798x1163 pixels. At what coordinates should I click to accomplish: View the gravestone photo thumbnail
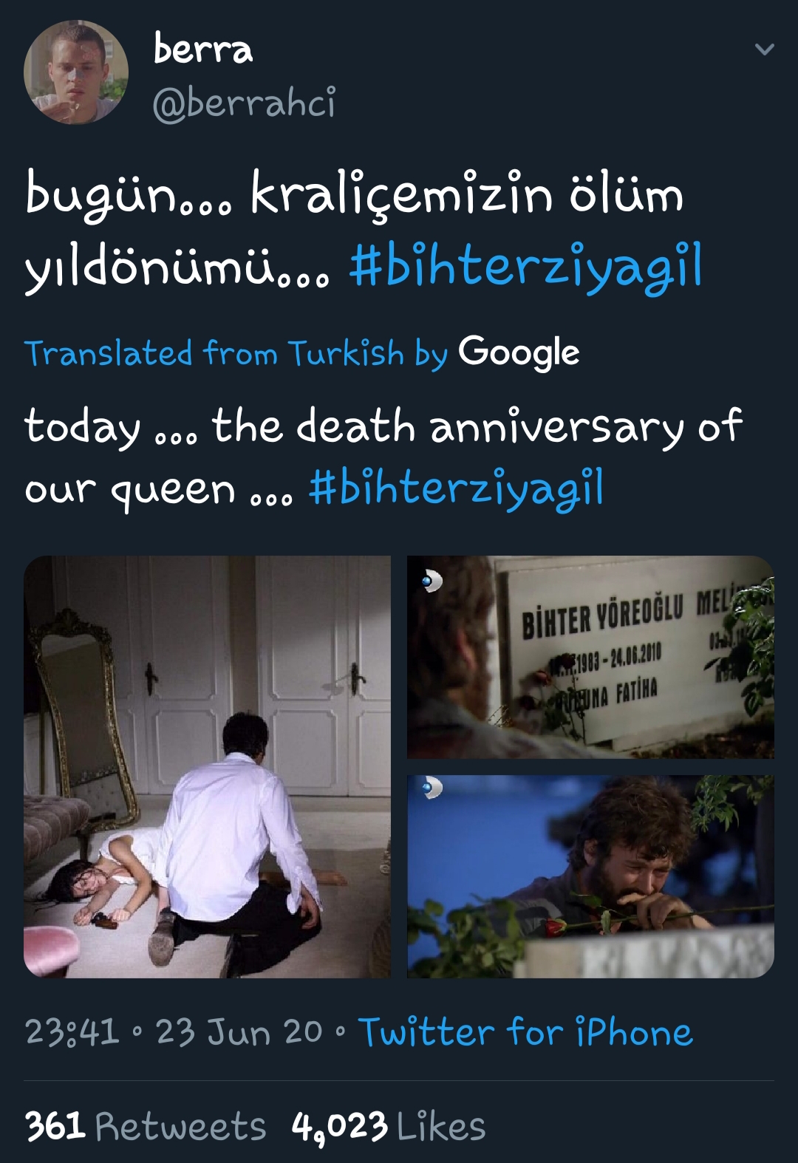click(590, 657)
